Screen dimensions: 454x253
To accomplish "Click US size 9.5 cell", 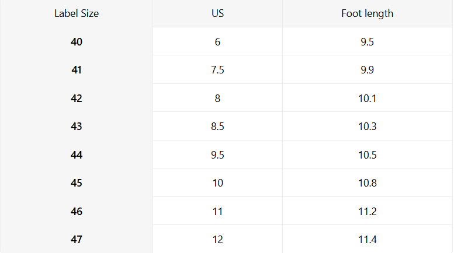I will pyautogui.click(x=217, y=155).
